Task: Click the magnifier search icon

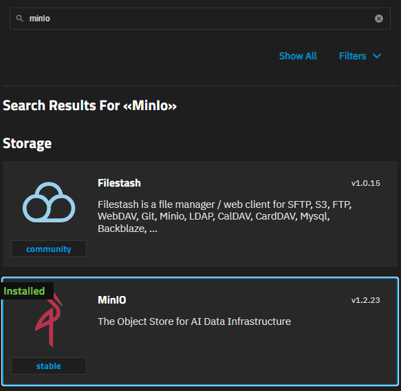Action: [x=20, y=19]
